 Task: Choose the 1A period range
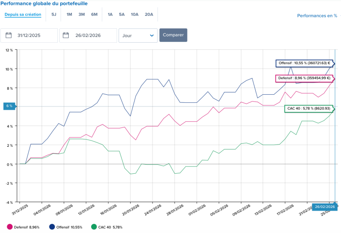pos(110,14)
